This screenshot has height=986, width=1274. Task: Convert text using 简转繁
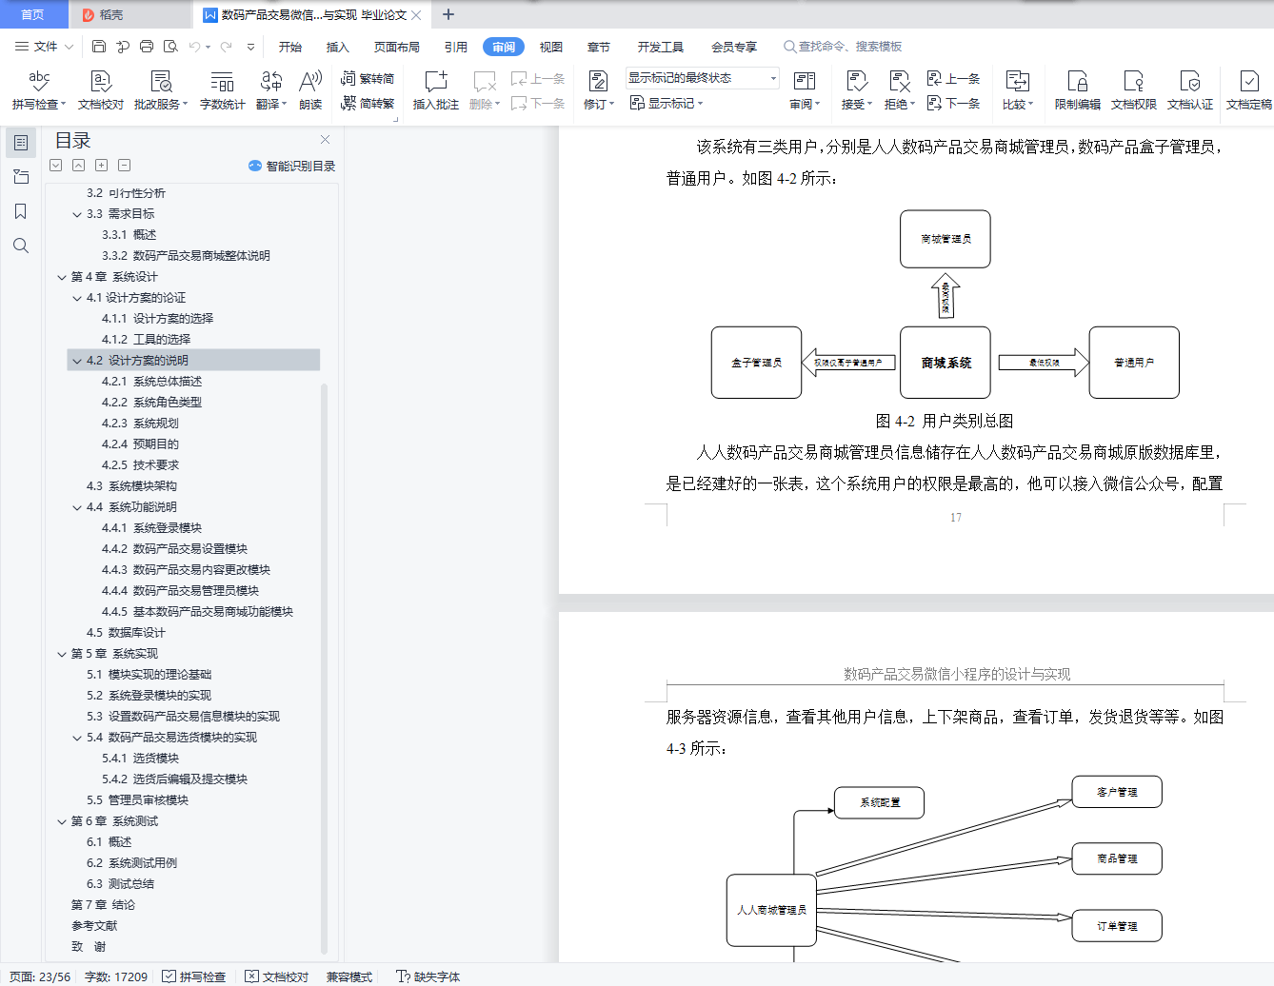[368, 103]
